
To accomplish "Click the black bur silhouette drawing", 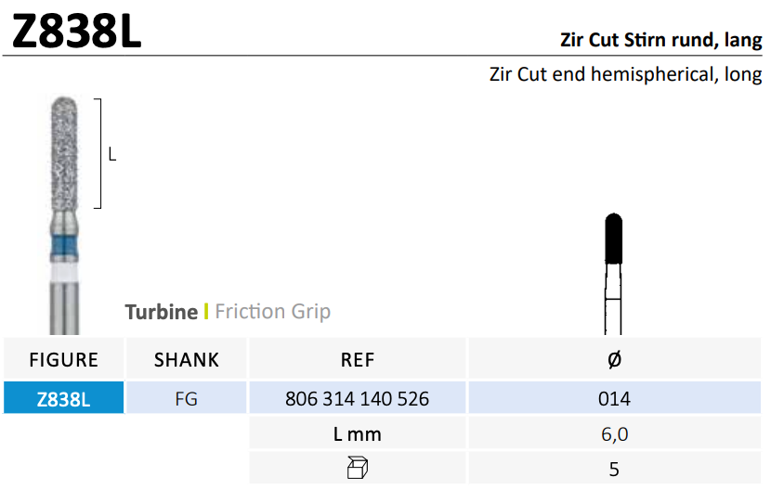I will coord(613,274).
